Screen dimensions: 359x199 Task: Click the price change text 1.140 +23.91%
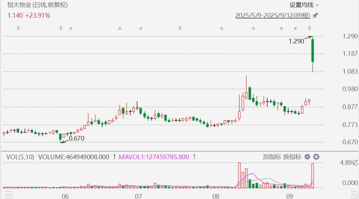coord(29,15)
